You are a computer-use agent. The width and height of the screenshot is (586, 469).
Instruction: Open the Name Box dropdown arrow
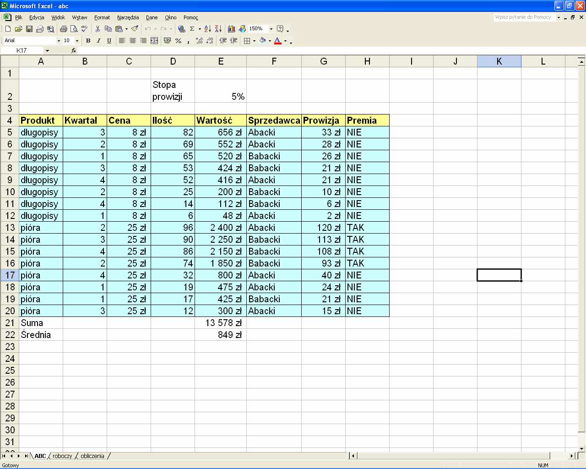47,50
